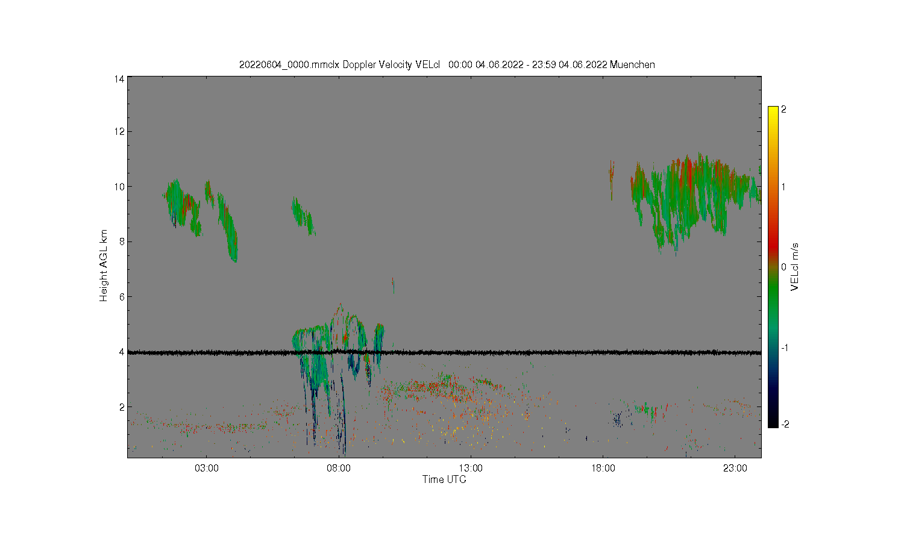Click the black horizontal line at 4 km

(x=444, y=352)
